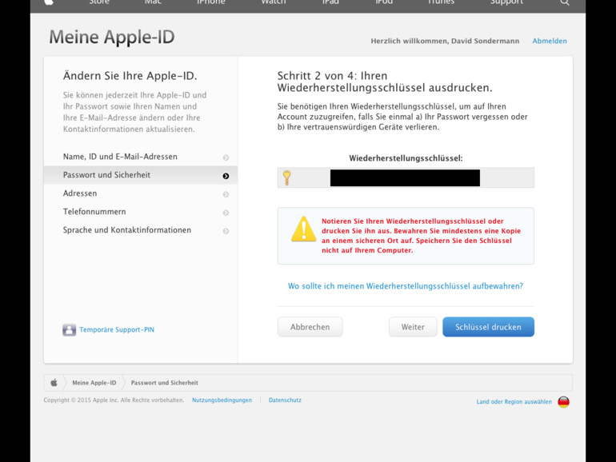Click Passwort und Sicherheit breadcrumb item
Screen dimensions: 616x462
point(165,383)
